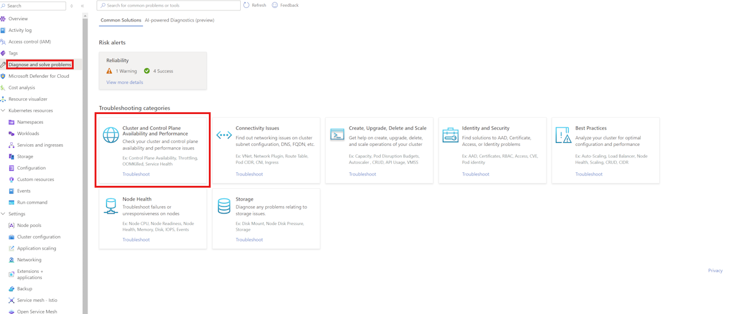
Task: Click Storage database card icon
Action: [224, 206]
